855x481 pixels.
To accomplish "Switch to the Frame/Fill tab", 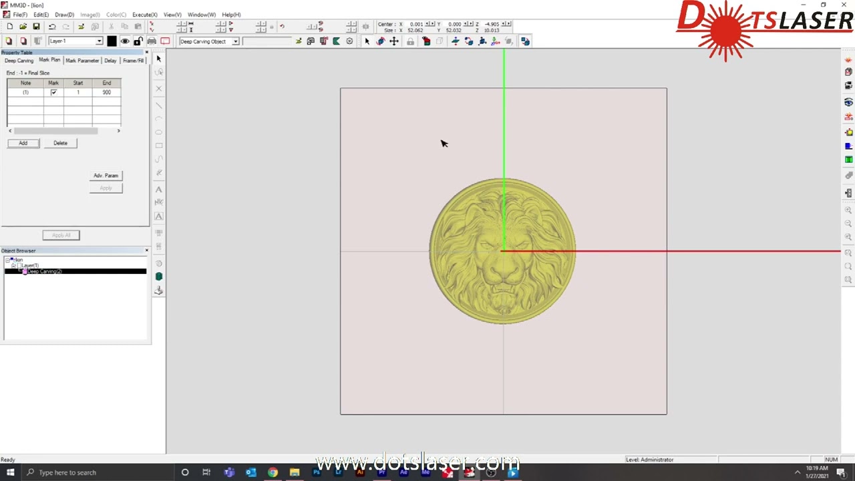I will (x=133, y=61).
